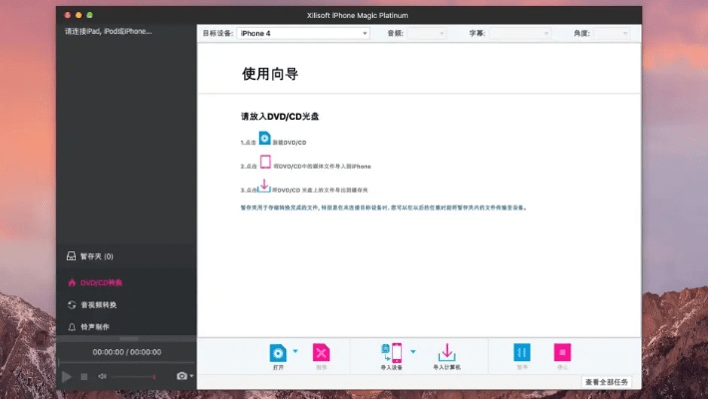
Task: Open the Audio (音频) dropdown
Action: [x=427, y=33]
